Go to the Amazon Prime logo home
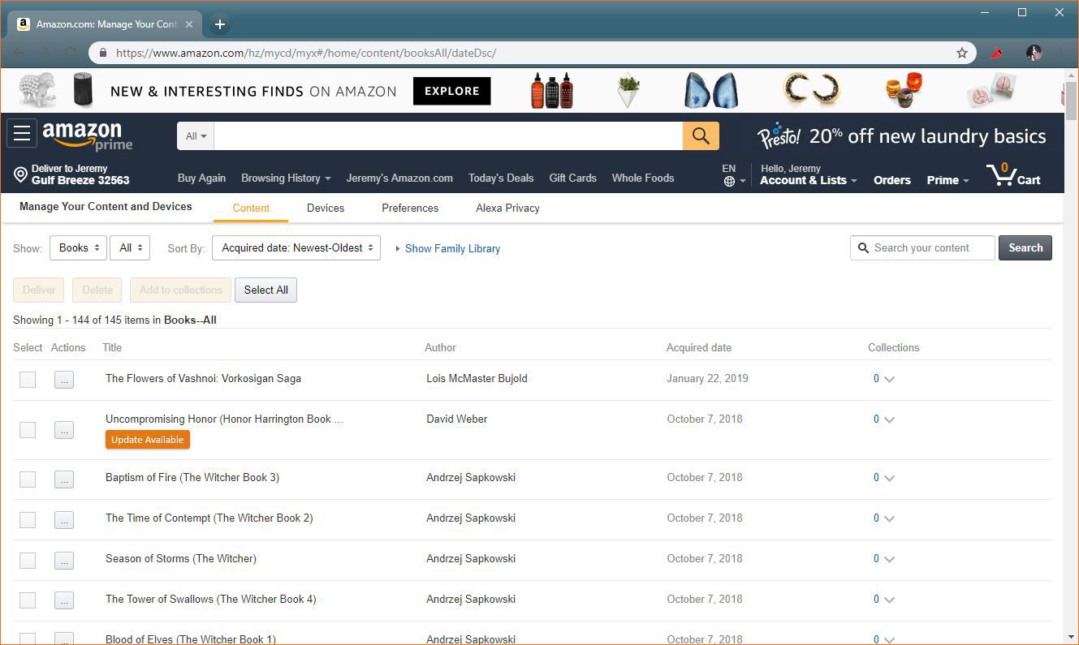Screen dimensions: 1079x645 [x=88, y=136]
